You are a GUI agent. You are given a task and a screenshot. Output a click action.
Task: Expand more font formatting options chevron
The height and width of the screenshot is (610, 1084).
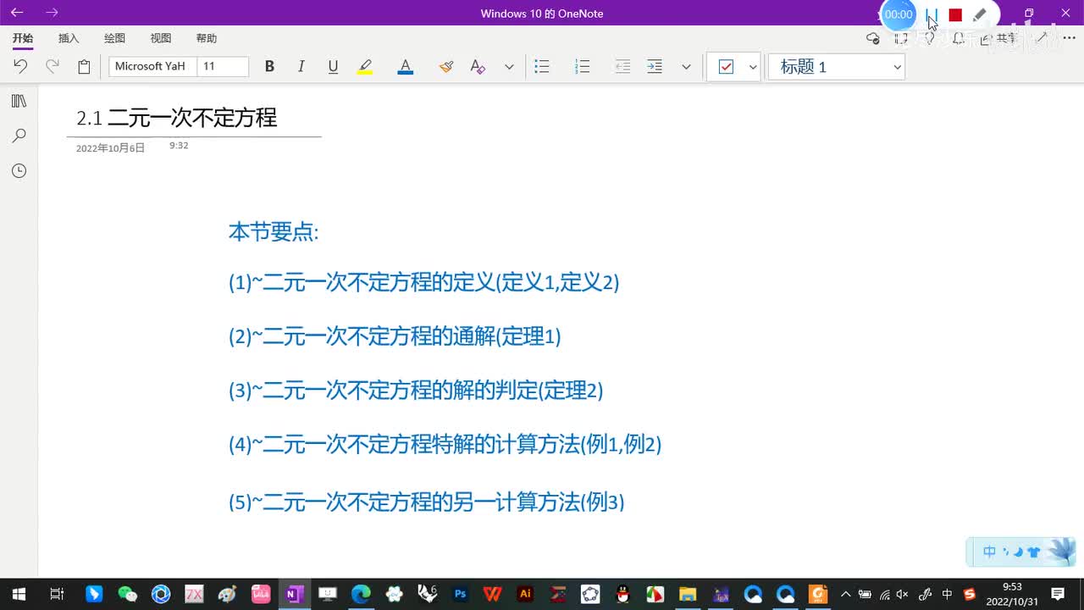pos(509,67)
